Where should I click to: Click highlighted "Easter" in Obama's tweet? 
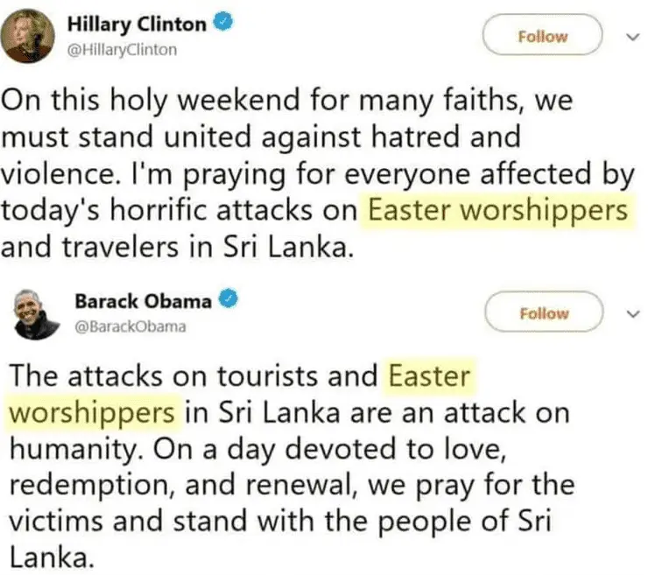pos(429,377)
